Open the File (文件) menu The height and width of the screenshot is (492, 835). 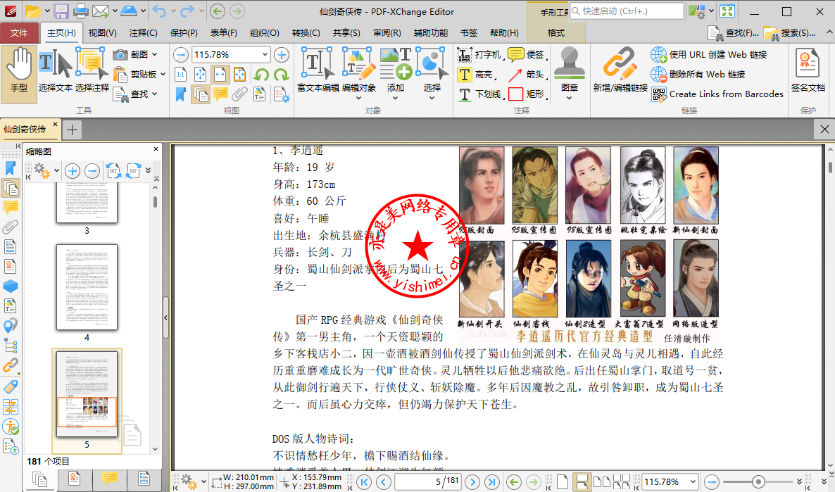[19, 32]
